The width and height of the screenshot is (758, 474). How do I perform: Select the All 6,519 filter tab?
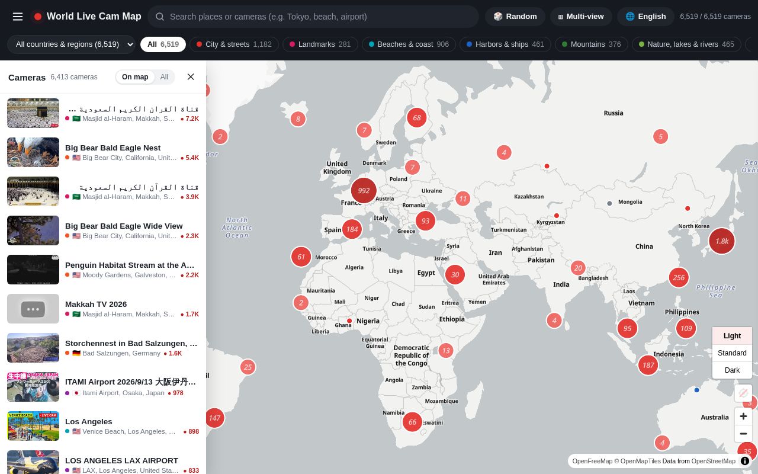(163, 44)
